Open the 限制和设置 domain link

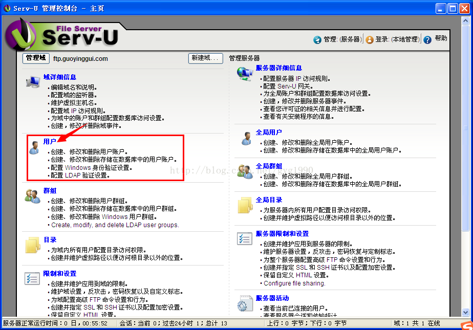pyautogui.click(x=60, y=274)
